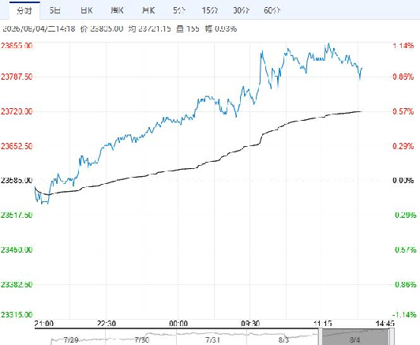Image resolution: width=420 pixels, height=345 pixels.
Task: Grab the left handle of range slider
Action: (320, 336)
